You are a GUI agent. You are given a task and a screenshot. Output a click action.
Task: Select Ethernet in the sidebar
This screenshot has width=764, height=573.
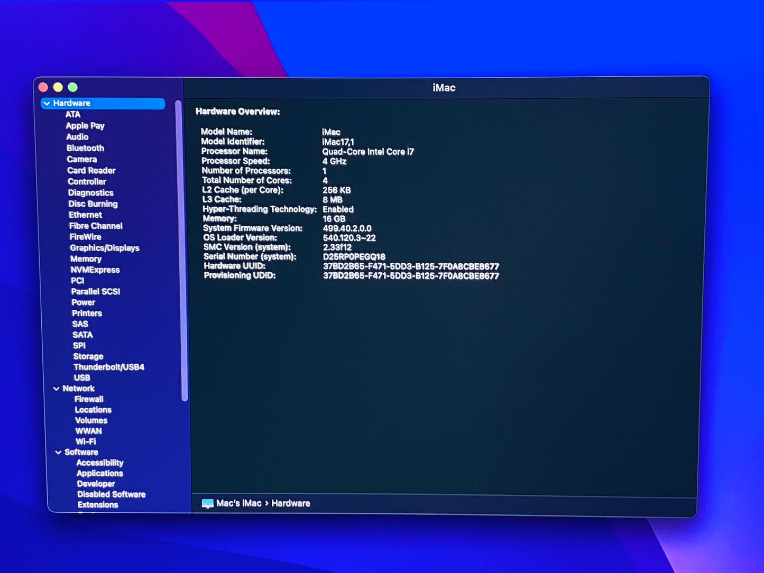pos(85,215)
